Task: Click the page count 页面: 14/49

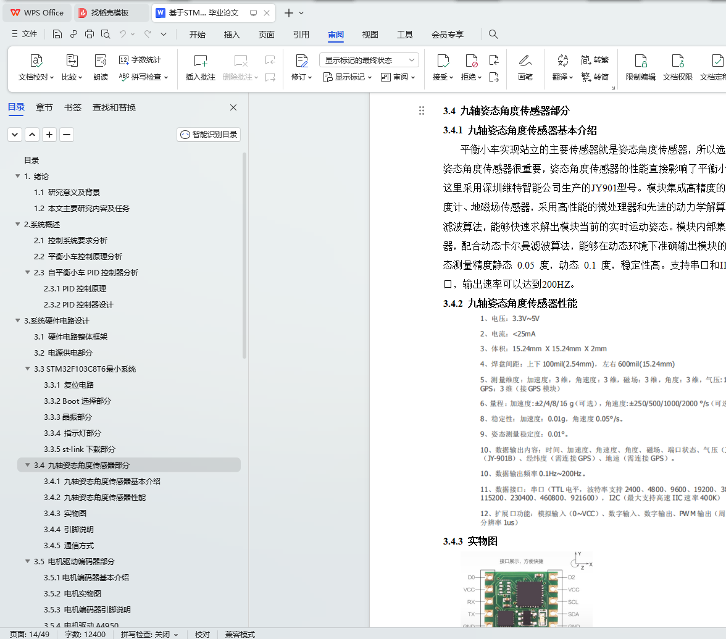Action: 30,635
